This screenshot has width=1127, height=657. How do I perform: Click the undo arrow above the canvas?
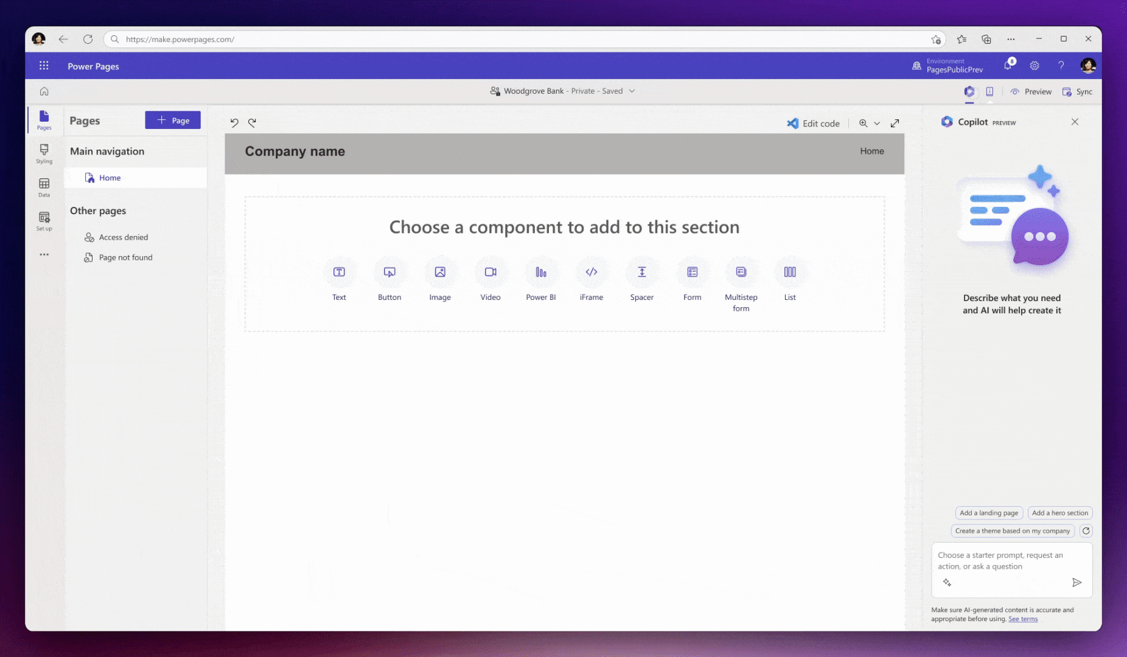[x=235, y=122]
